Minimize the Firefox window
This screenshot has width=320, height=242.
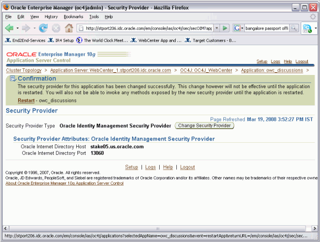click(x=295, y=8)
